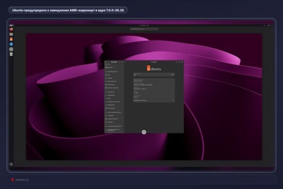Open the search icon in the Settings sidebar header
Image resolution: width=283 pixels, height=189 pixels.
coord(106,62)
